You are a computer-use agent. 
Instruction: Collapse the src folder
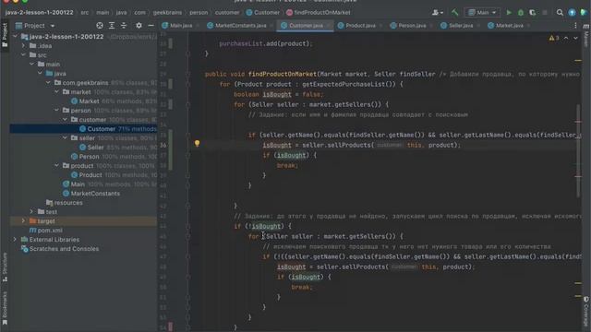23,55
